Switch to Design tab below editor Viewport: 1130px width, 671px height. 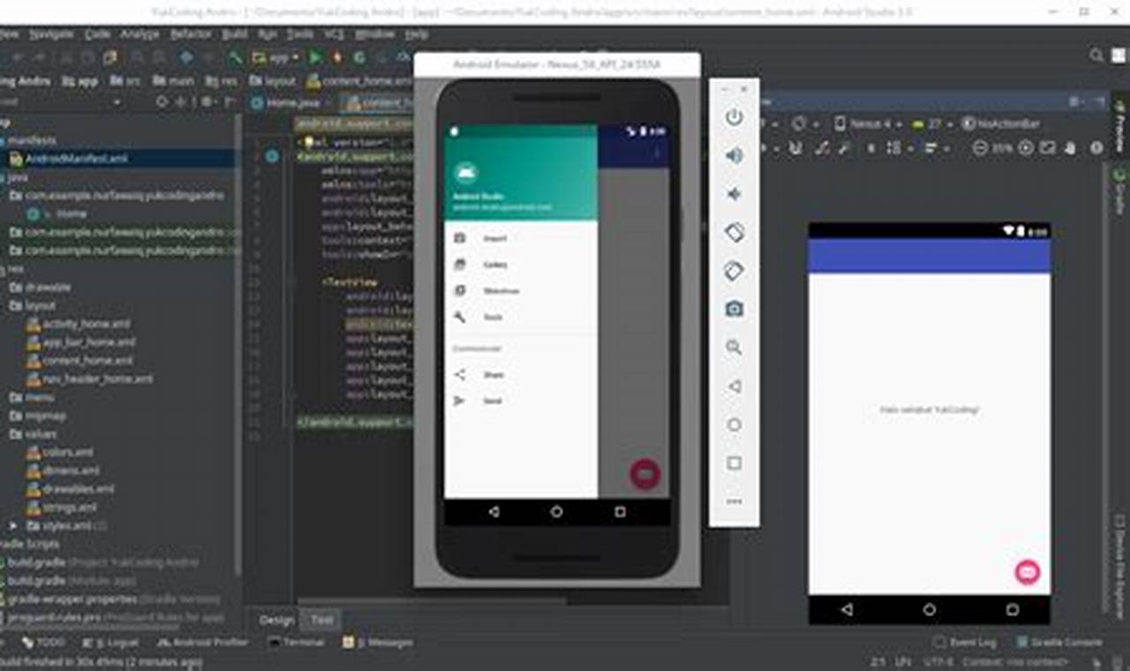pyautogui.click(x=275, y=620)
